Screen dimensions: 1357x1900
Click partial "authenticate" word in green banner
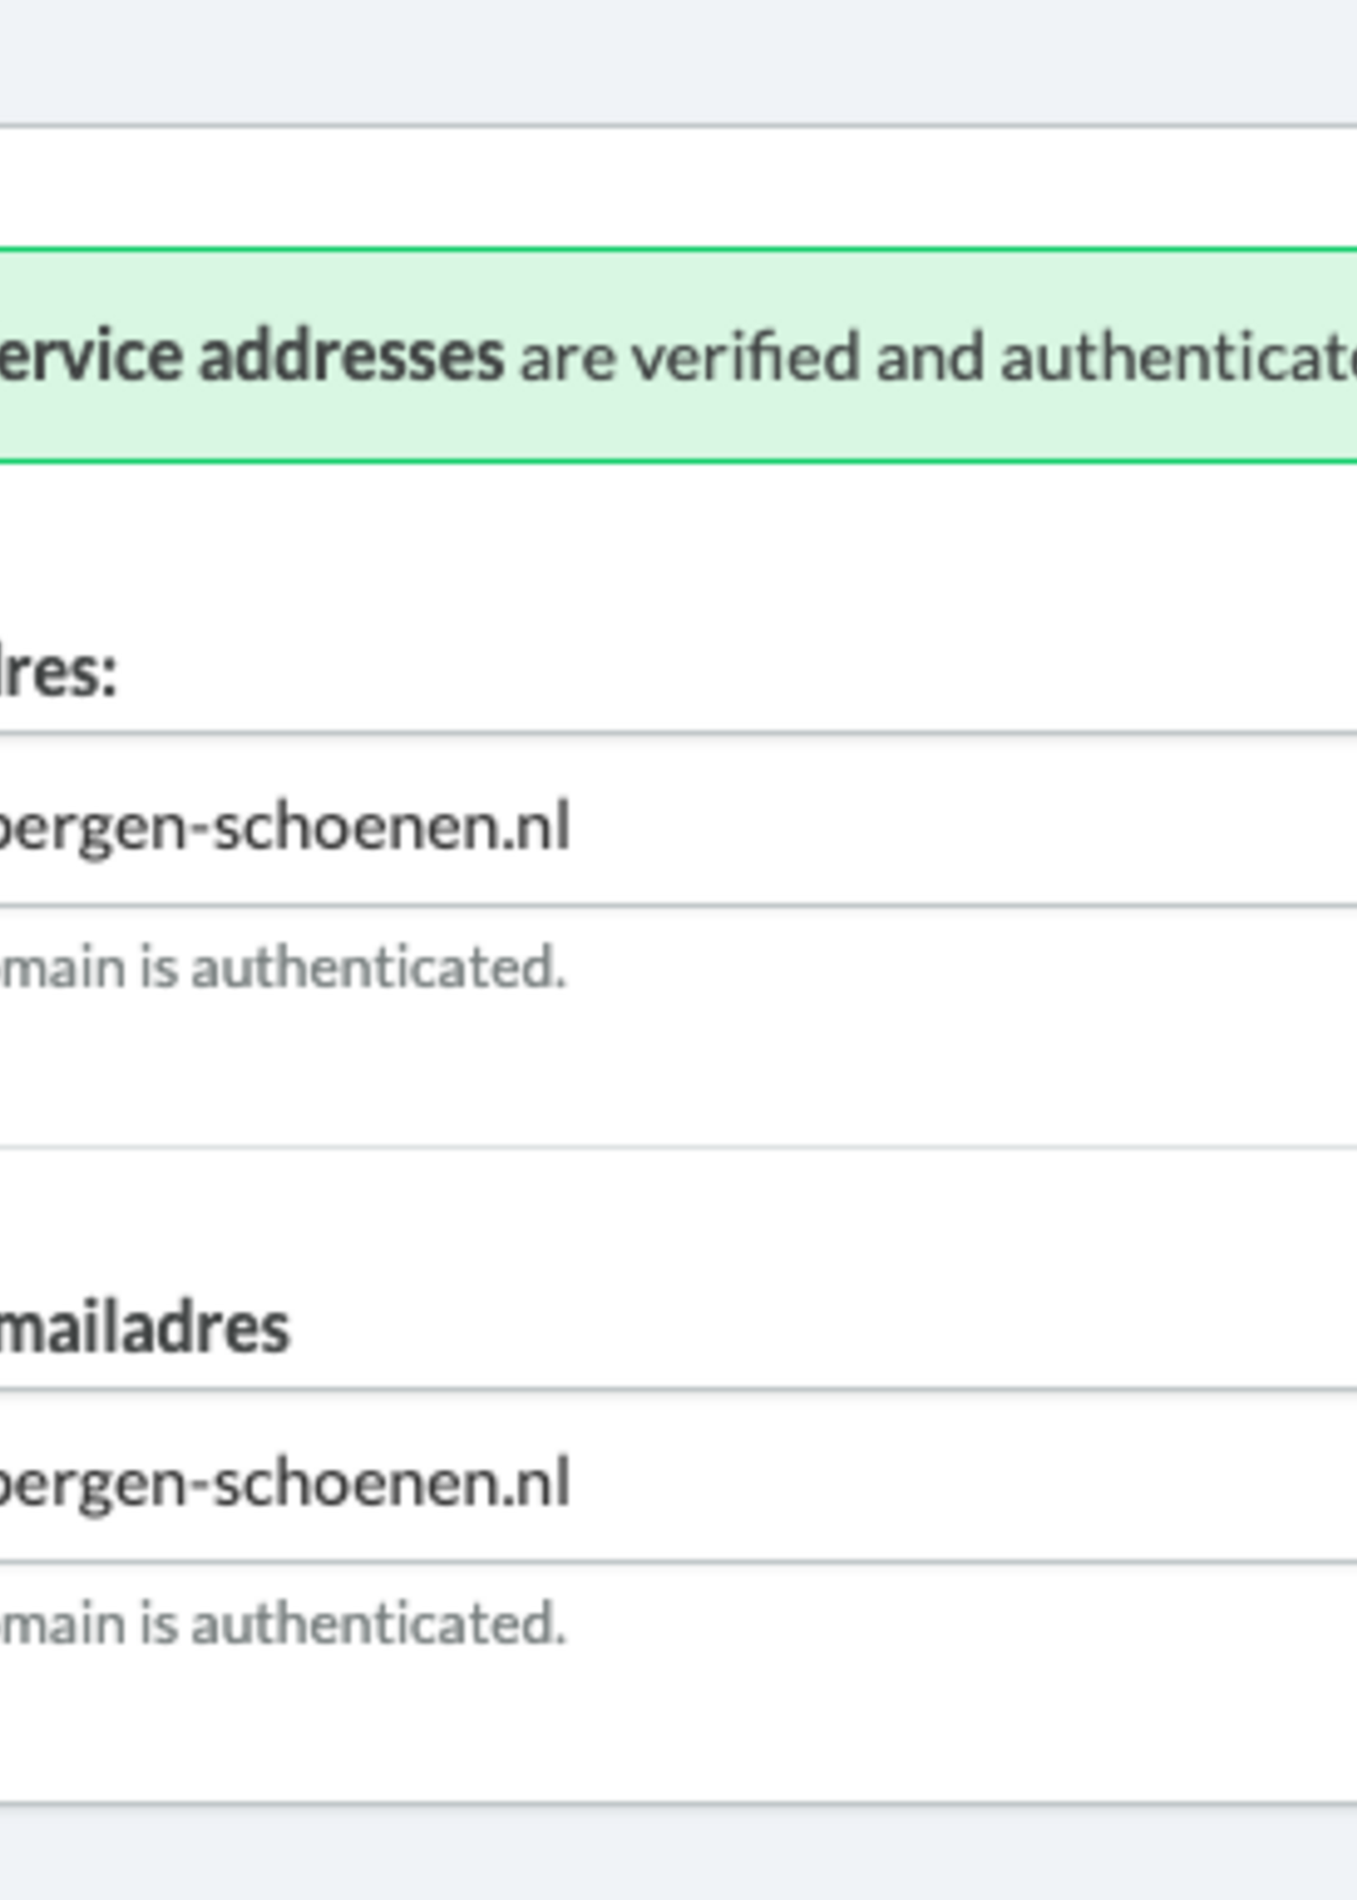tap(1178, 357)
